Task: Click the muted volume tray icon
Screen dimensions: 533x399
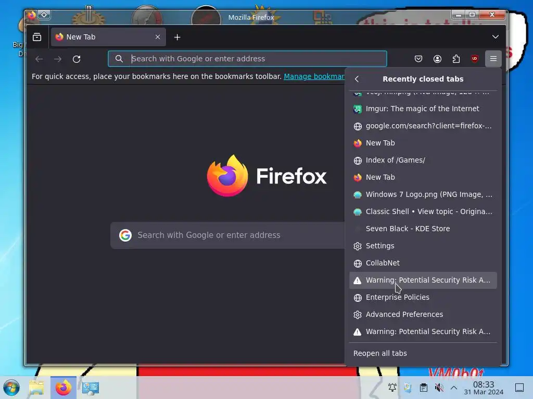Action: pyautogui.click(x=439, y=388)
